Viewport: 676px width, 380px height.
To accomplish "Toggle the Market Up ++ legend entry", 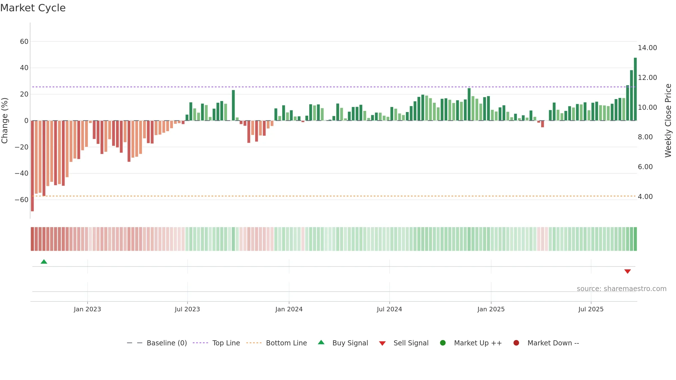I will (471, 343).
